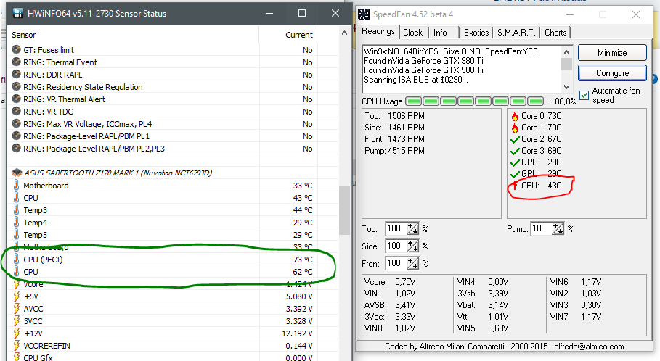
Task: Click the flame icon beside Core 0 in SpeedFan
Action: (x=514, y=116)
